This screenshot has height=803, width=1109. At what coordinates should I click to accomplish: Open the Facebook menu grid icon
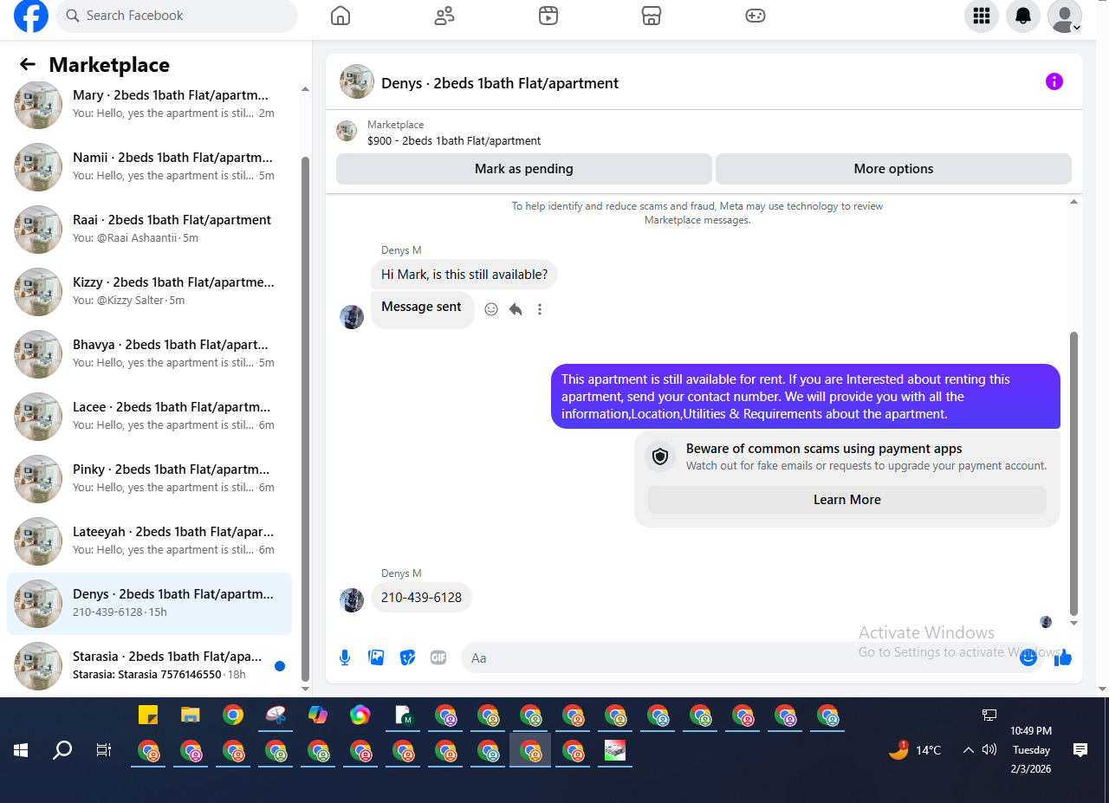click(982, 16)
